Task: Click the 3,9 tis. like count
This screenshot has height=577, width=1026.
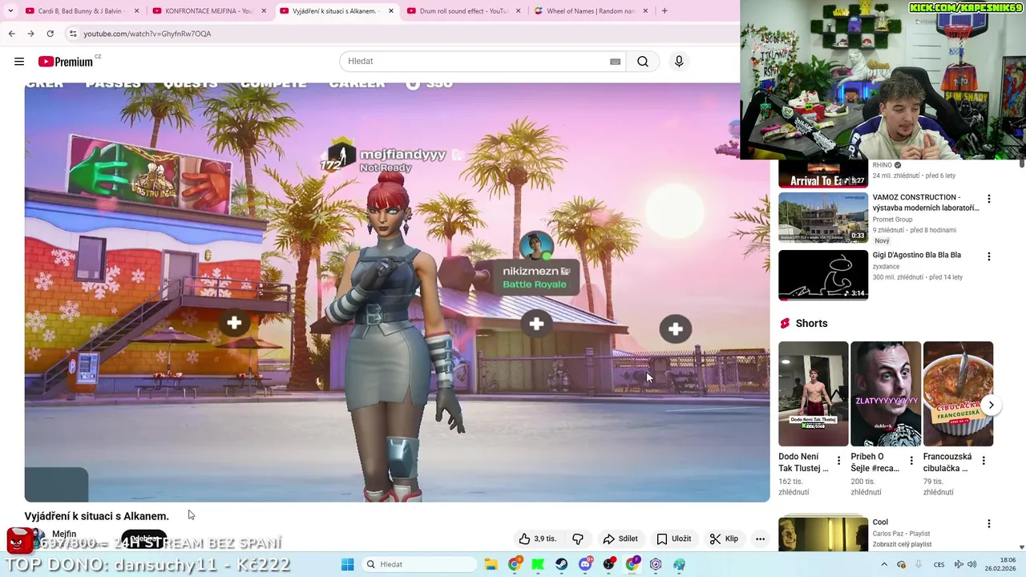Action: coord(545,539)
